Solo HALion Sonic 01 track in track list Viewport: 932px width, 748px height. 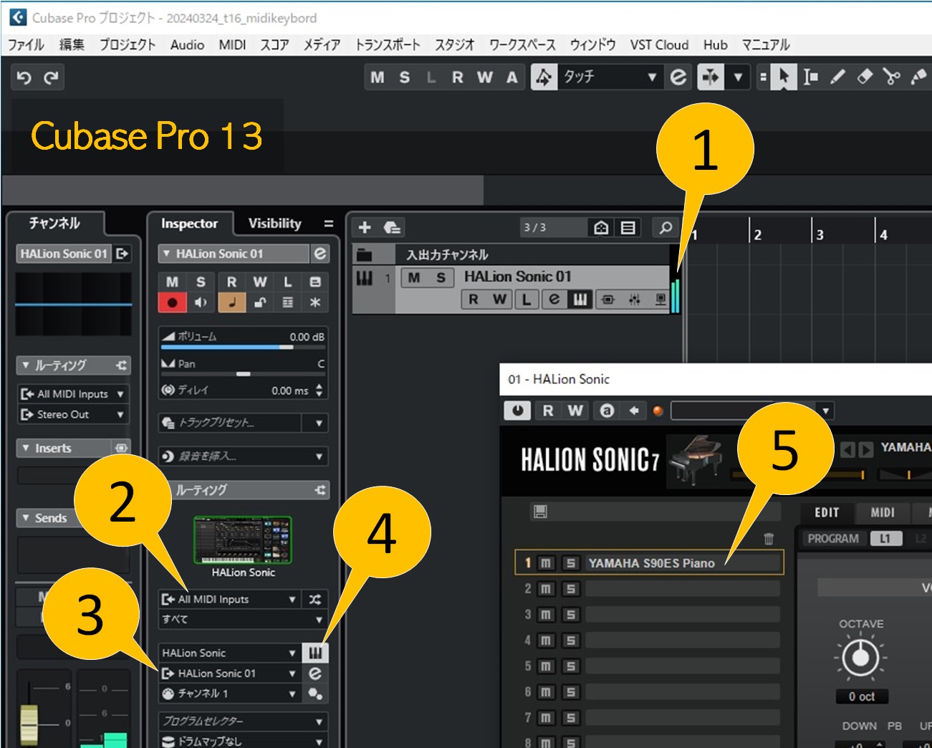tap(441, 277)
